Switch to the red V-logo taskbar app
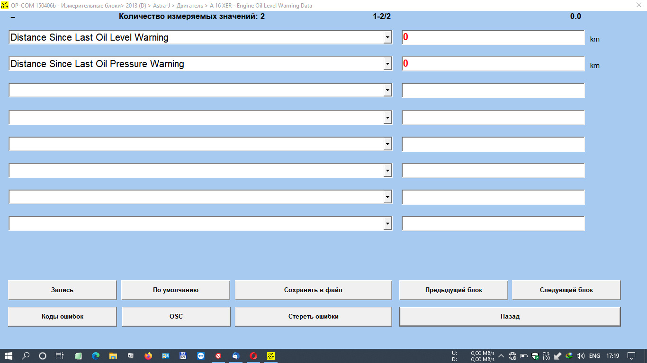647x363 pixels. 218,356
